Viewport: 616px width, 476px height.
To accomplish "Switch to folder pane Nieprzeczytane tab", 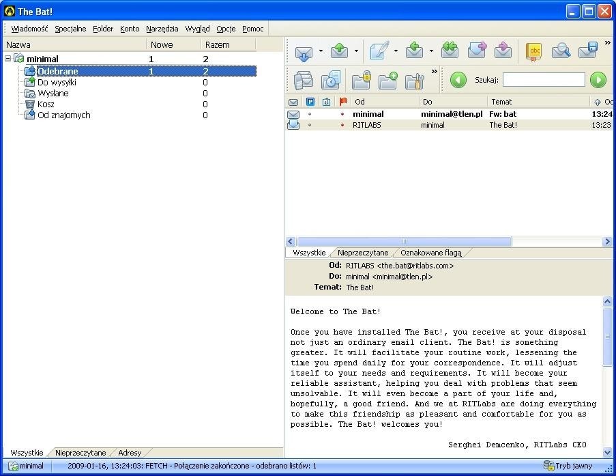I will click(x=80, y=452).
